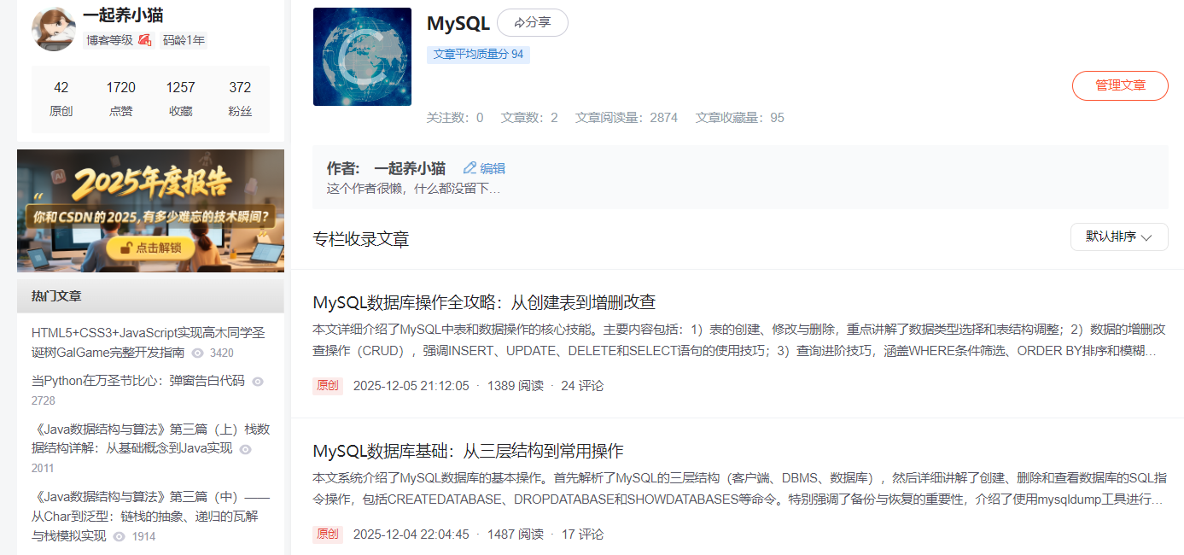Click the 2025-12-05 21:12:05 timestamp
The image size is (1184, 555).
click(411, 386)
